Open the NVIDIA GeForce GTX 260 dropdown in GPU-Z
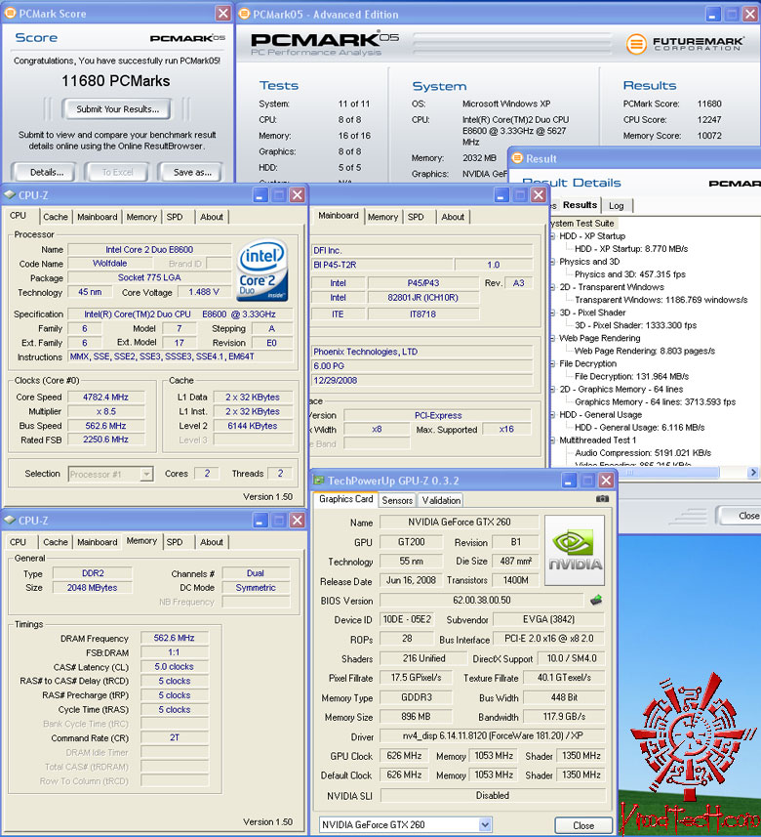The image size is (761, 837). [485, 824]
